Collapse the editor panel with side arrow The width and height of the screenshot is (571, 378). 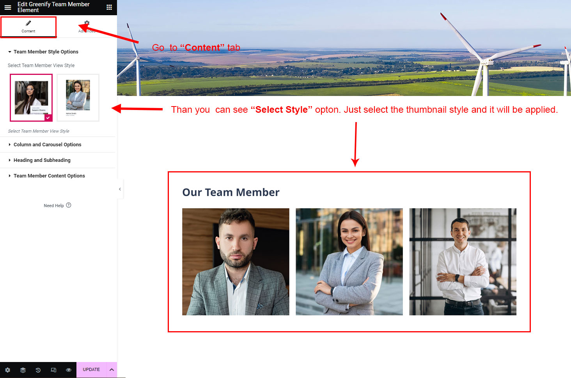click(120, 189)
